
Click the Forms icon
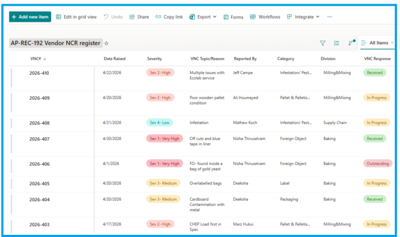(x=226, y=17)
